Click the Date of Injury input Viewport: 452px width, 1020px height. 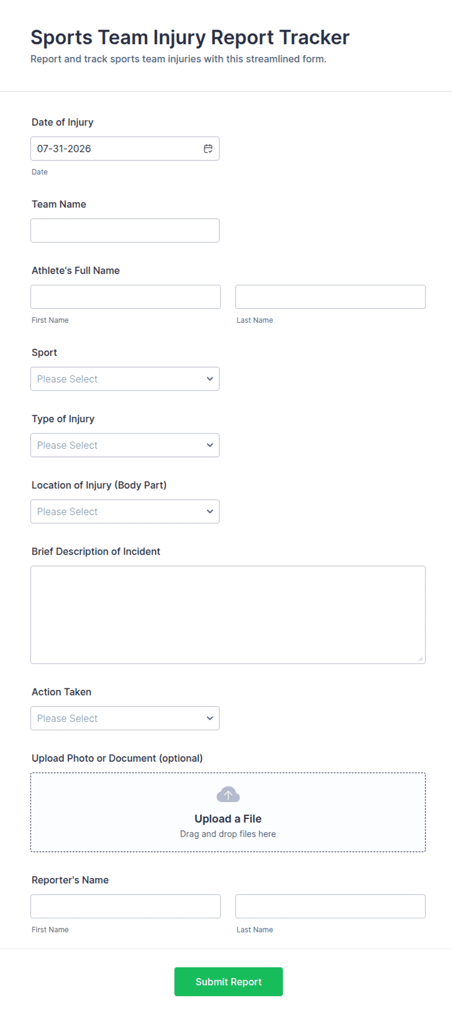[x=125, y=149]
